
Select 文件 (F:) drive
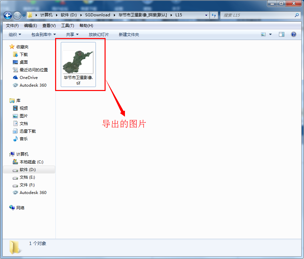click(24, 185)
